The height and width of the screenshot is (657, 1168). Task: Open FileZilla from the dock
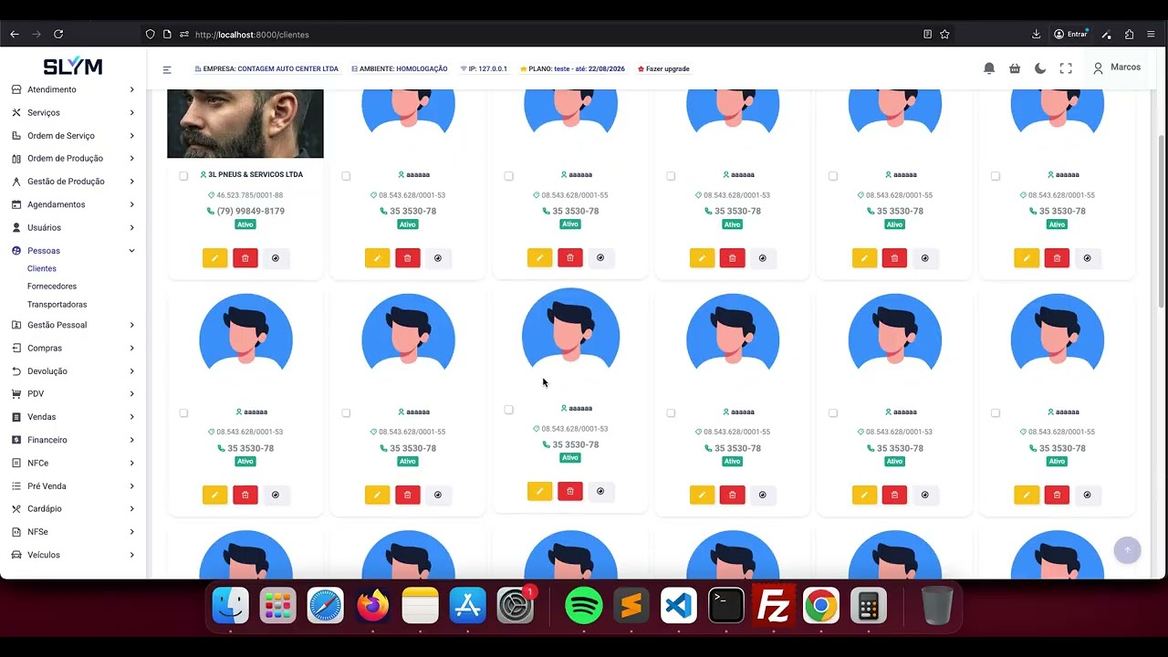pyautogui.click(x=774, y=606)
